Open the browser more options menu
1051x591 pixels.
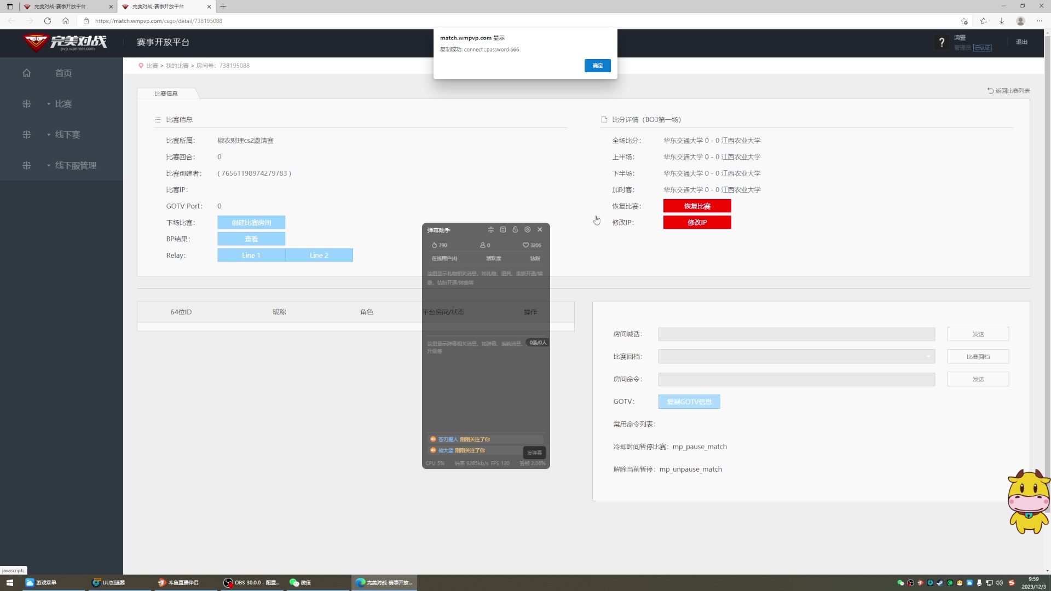[1040, 21]
